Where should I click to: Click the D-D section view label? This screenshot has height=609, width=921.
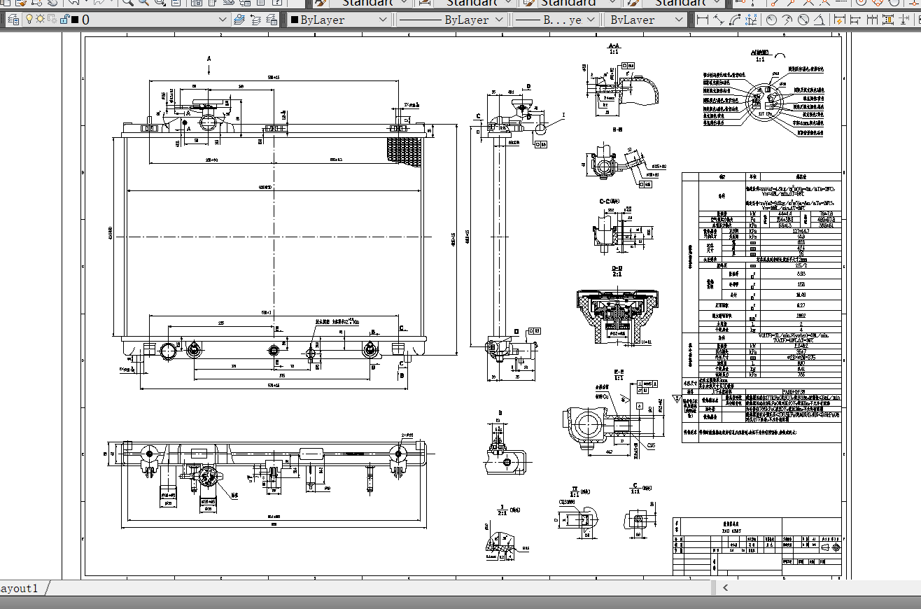[x=617, y=268]
